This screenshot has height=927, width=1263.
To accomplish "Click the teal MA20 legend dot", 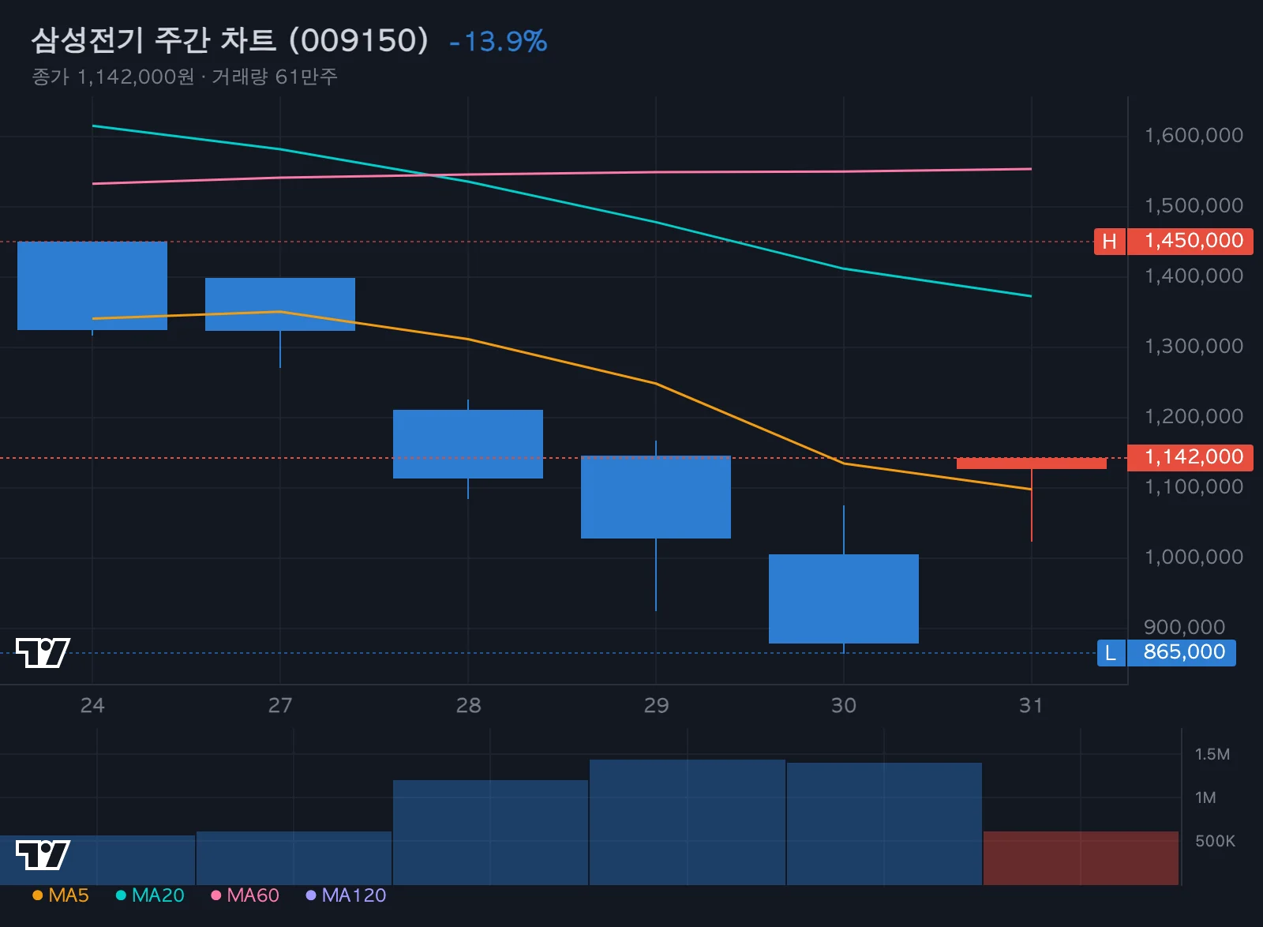I will pyautogui.click(x=121, y=895).
